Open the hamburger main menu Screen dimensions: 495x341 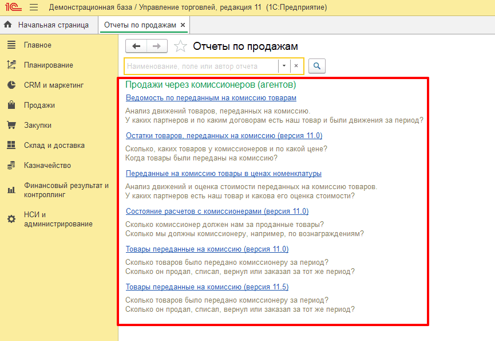(x=34, y=7)
